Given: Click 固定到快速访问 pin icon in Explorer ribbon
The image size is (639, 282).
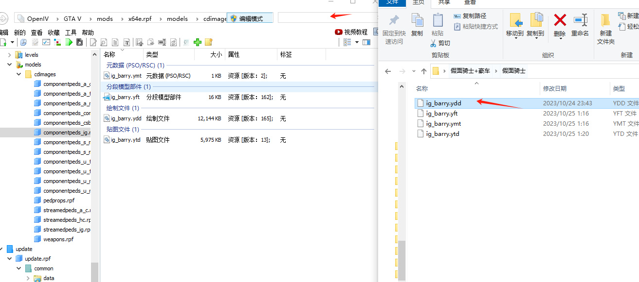Looking at the screenshot, I should click(x=394, y=20).
